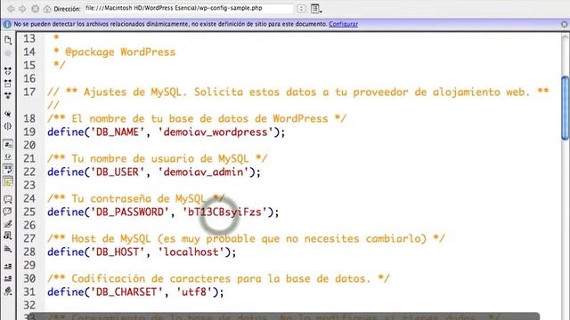Click the vertical scrollbar thumb
570x320 pixels.
click(x=566, y=108)
